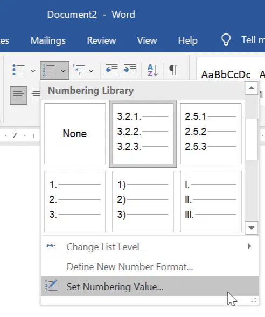Click the Change List Level submenu arrow

250,246
